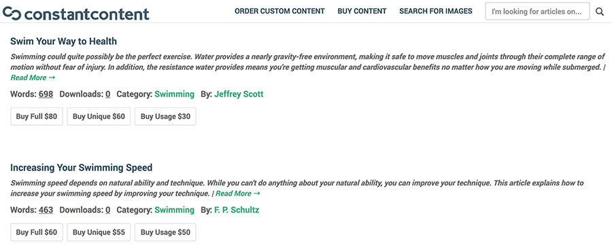This screenshot has height=250, width=612.
Task: Open the Order Custom Content menu
Action: (279, 12)
